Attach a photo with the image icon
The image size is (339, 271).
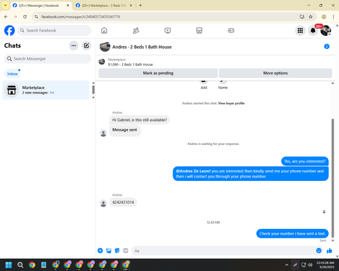click(108, 251)
